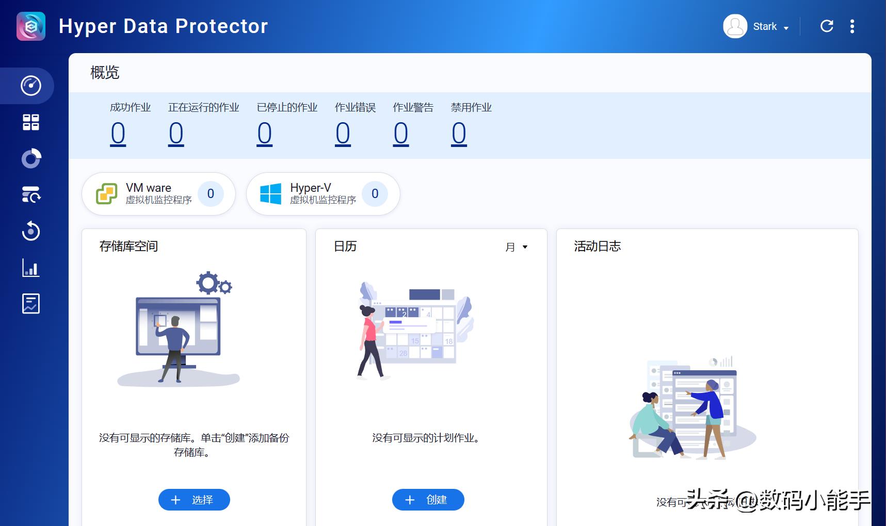Select the hypervisor grid icon in sidebar
This screenshot has height=526, width=886.
[x=31, y=122]
